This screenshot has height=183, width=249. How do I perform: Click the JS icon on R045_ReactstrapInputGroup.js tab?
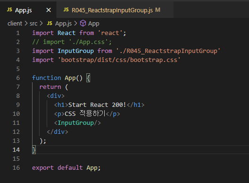tap(66, 10)
